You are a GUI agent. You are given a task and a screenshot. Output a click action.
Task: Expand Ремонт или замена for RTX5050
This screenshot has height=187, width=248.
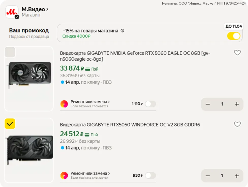click(90, 174)
